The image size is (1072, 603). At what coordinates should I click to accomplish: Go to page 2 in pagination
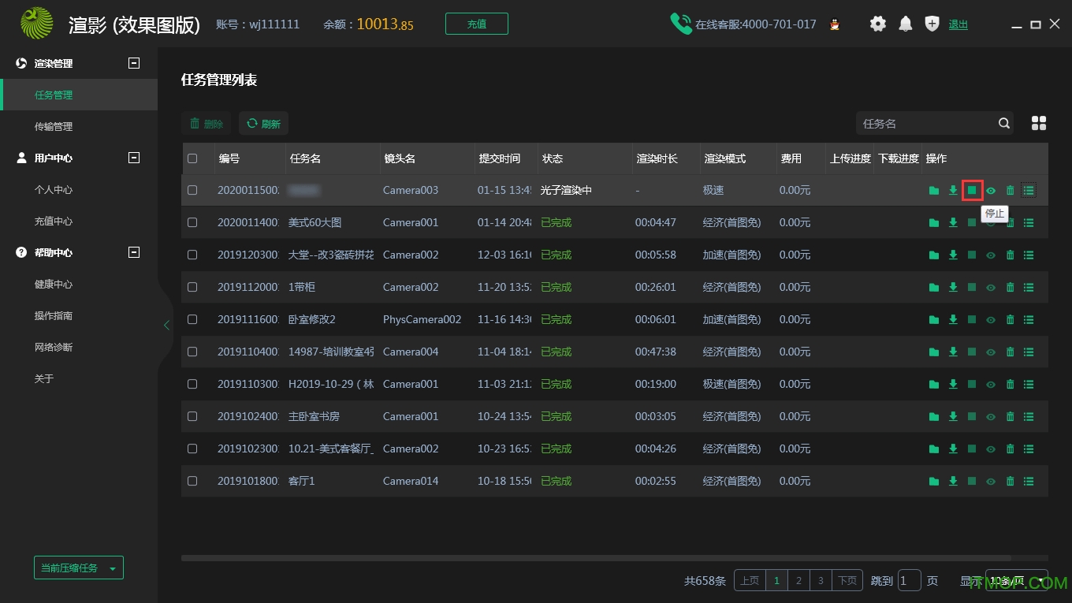pos(798,581)
